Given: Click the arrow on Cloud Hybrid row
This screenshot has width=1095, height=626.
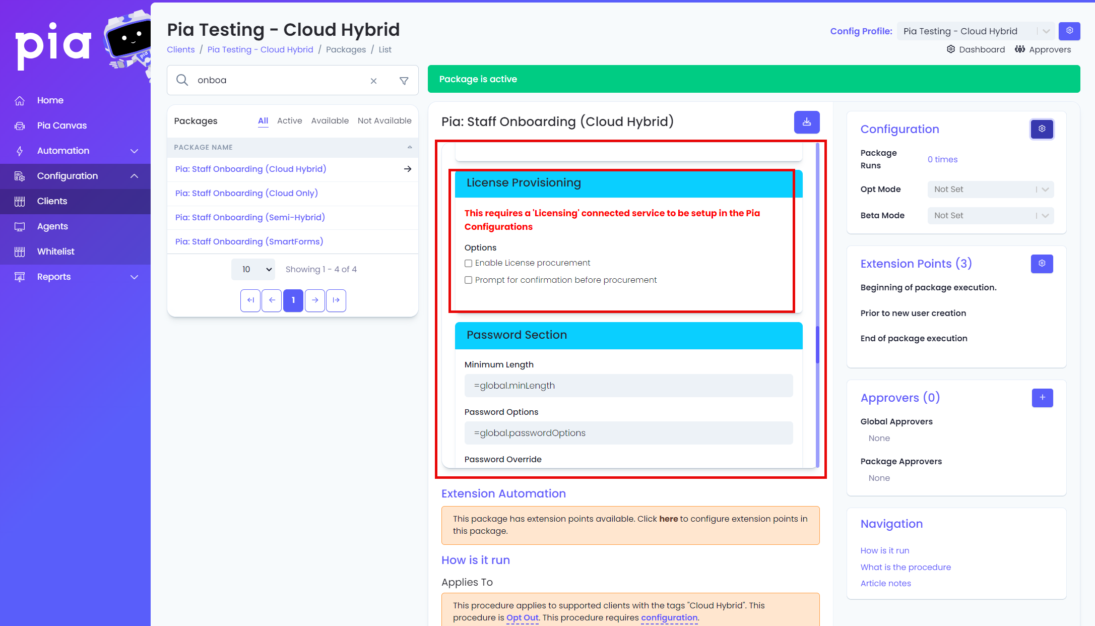Looking at the screenshot, I should 408,169.
